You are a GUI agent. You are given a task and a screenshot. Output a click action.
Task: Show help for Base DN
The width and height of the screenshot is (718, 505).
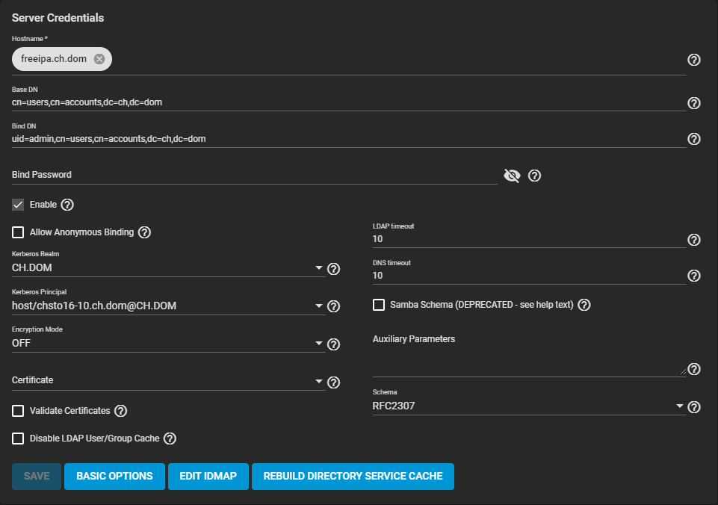click(694, 103)
